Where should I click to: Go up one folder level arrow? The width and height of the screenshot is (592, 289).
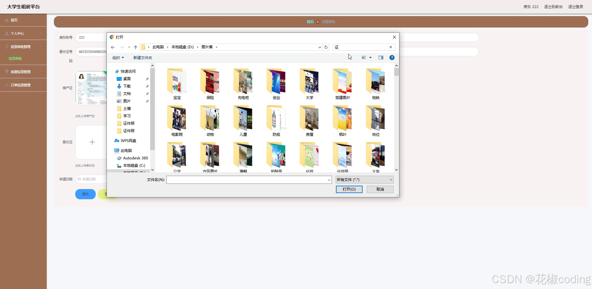click(x=136, y=47)
